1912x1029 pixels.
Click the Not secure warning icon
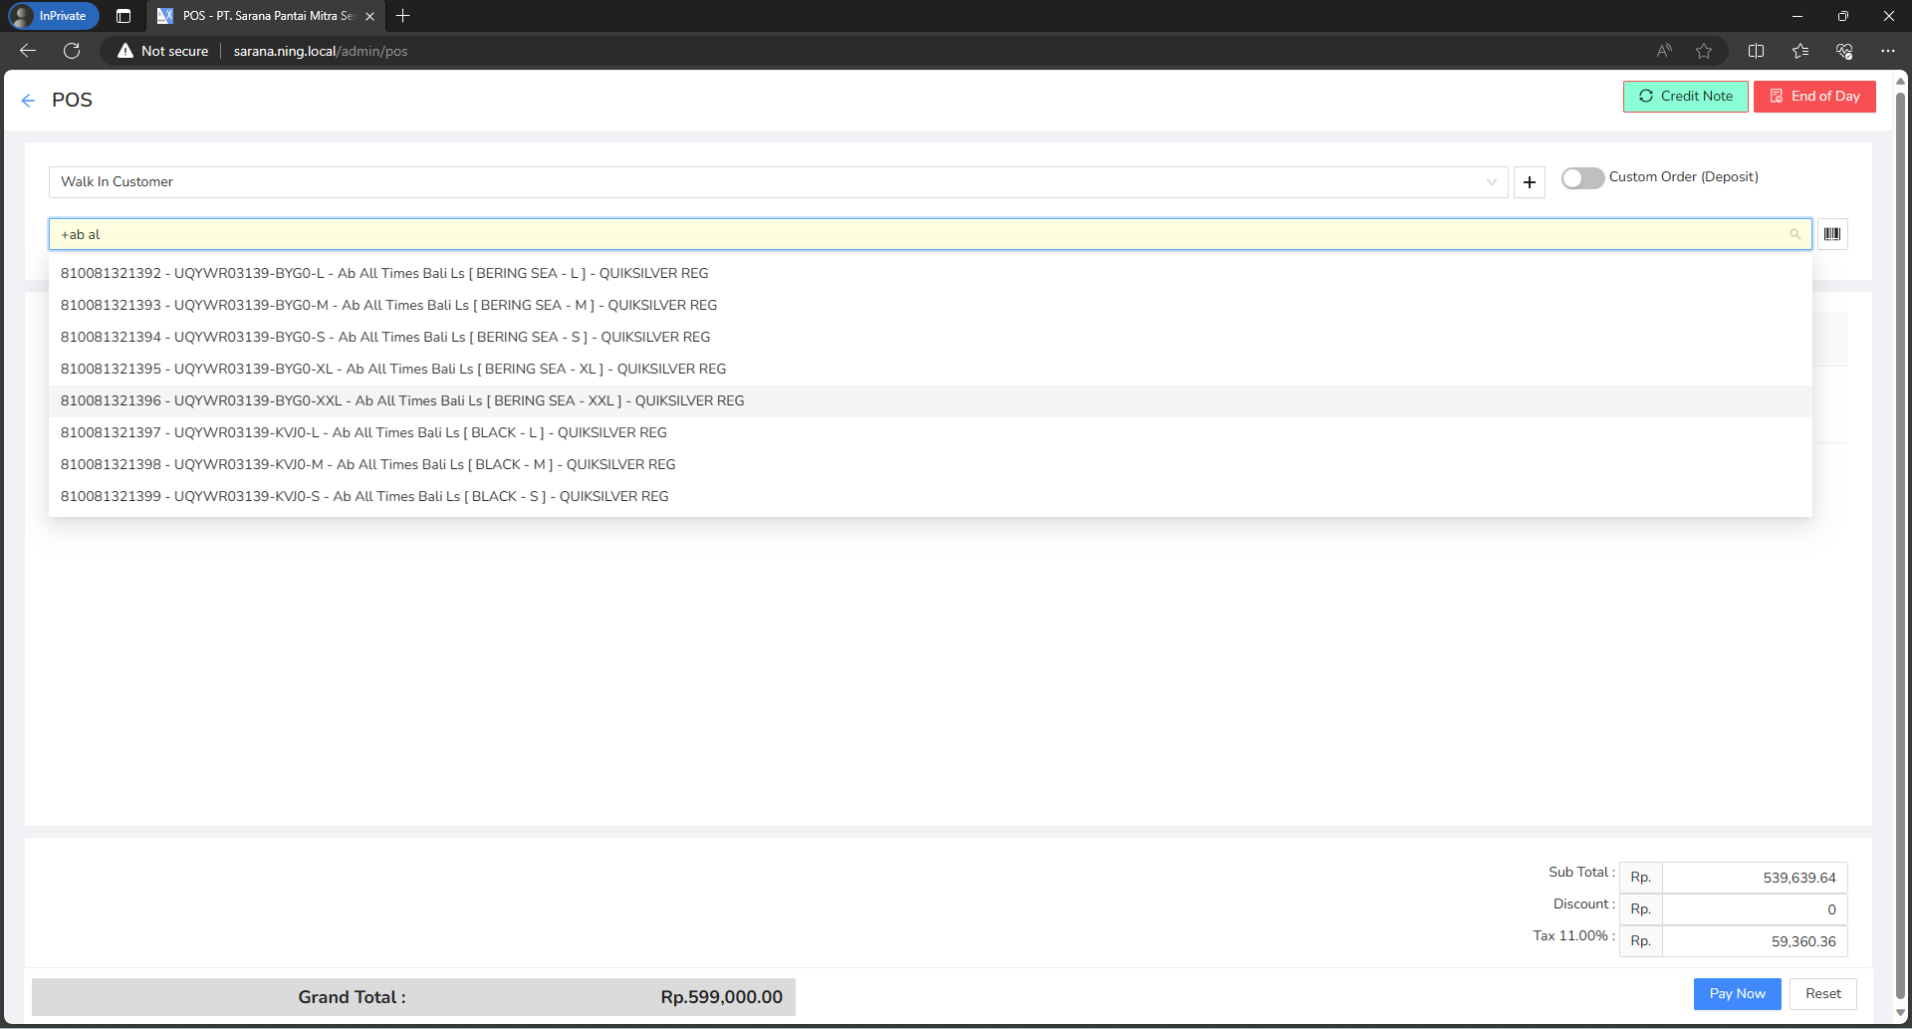coord(125,51)
